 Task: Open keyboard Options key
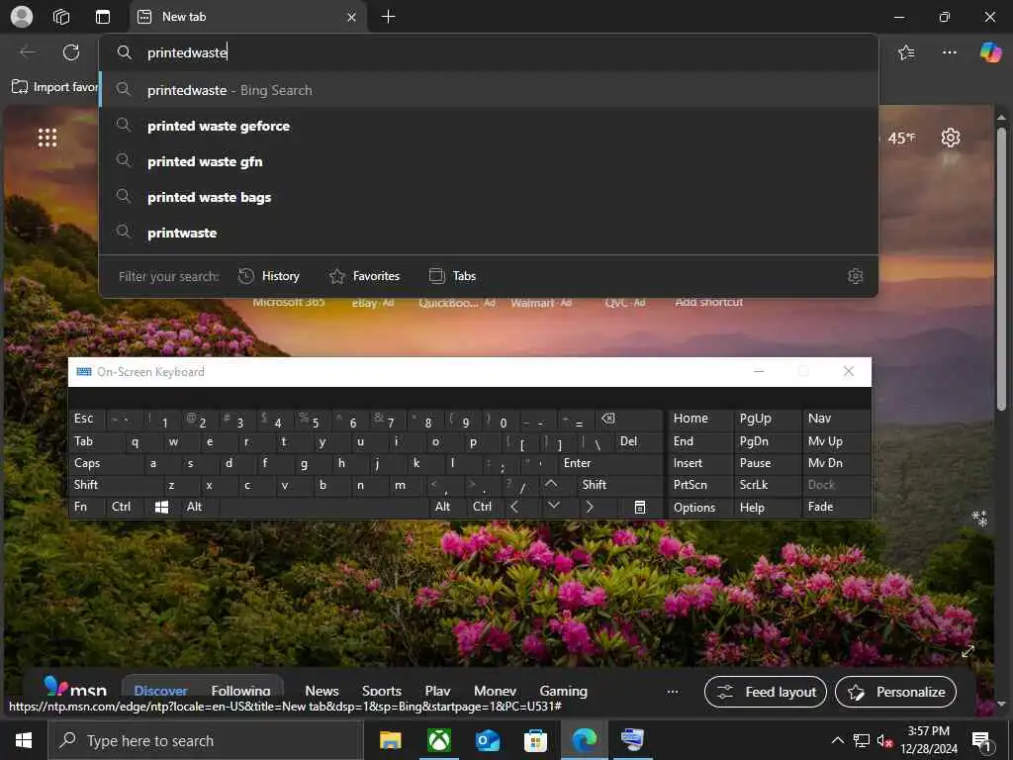click(700, 508)
